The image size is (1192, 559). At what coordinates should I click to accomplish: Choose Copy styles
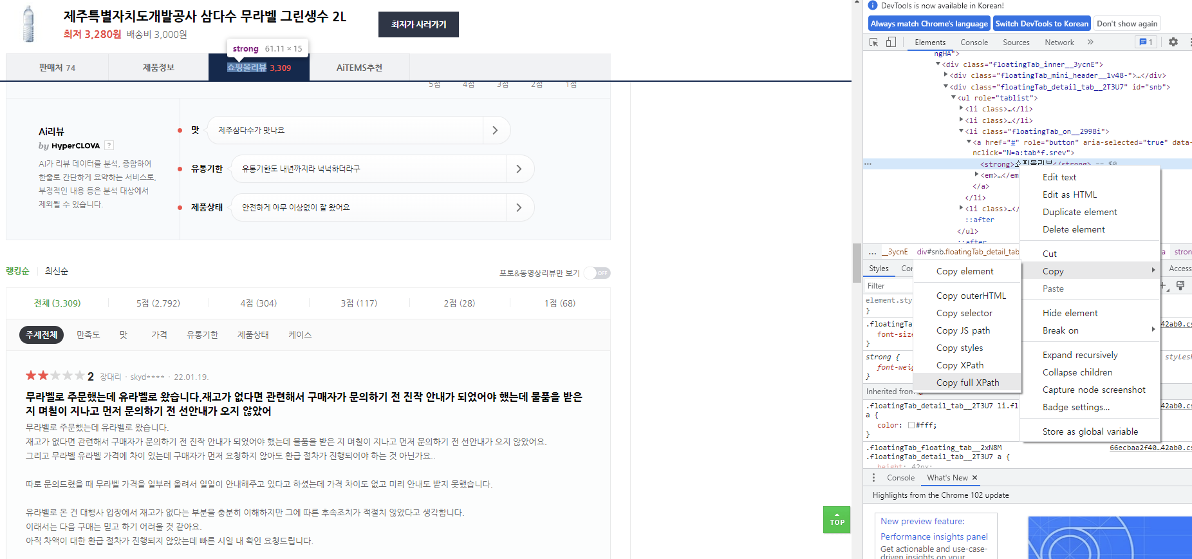(x=967, y=348)
